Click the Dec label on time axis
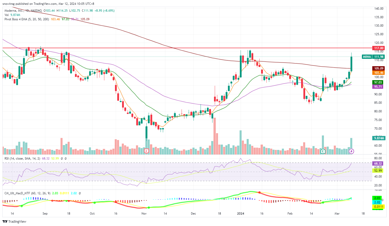 tap(193, 214)
